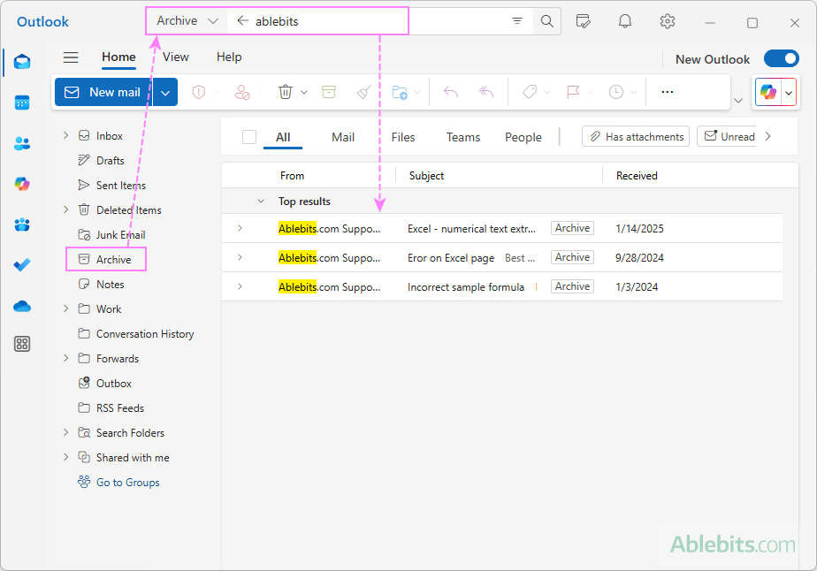Image resolution: width=817 pixels, height=571 pixels.
Task: Click the Delete trash icon
Action: tap(286, 92)
